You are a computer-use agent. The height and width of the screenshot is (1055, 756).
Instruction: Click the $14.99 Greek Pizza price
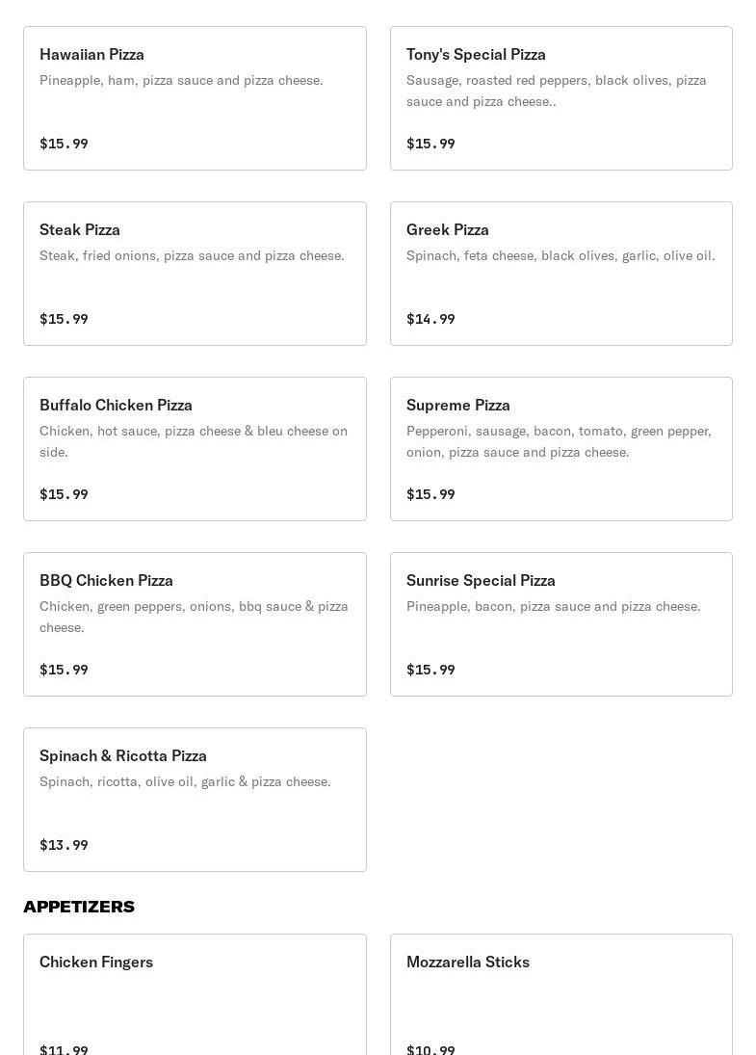point(430,319)
